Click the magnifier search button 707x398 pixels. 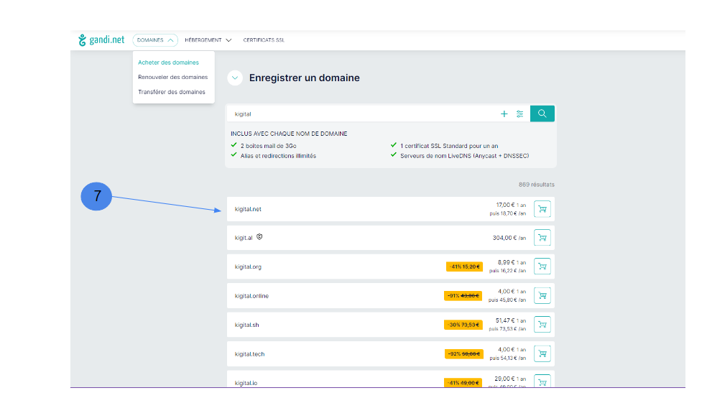coord(542,114)
